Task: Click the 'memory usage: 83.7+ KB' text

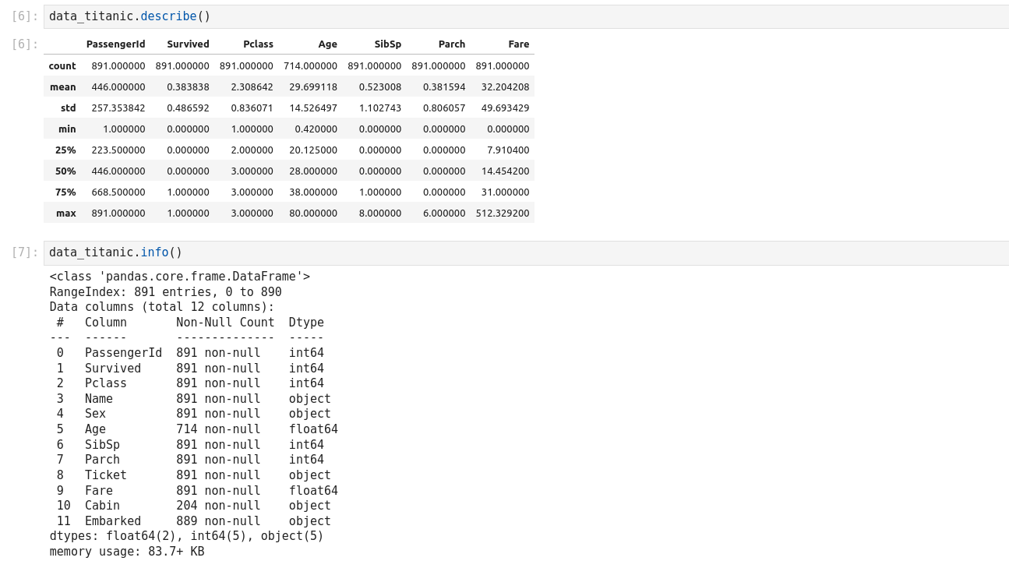Action: 127,552
